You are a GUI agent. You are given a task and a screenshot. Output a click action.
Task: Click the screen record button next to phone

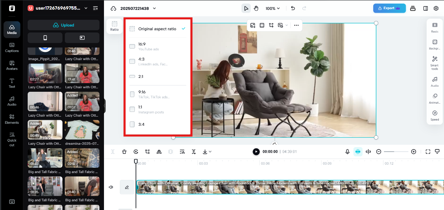tap(82, 38)
